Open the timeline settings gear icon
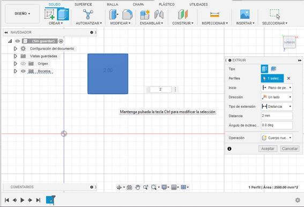Viewport: 304px width, 207px height. (x=298, y=200)
